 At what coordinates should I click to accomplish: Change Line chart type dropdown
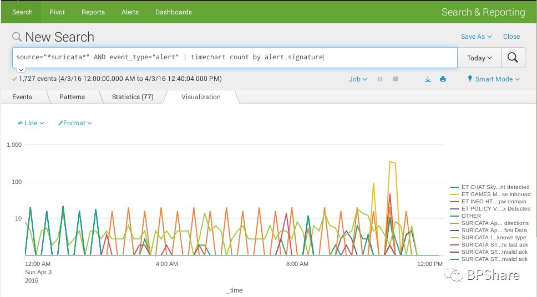pyautogui.click(x=31, y=123)
